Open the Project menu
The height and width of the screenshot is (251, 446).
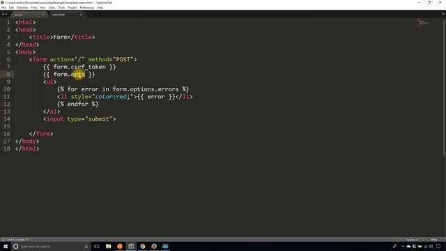pos(72,8)
